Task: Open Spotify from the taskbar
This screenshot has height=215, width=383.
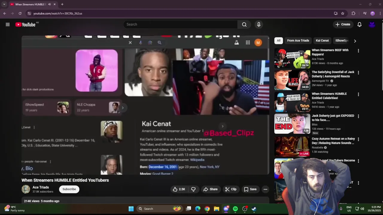Action: 235,209
